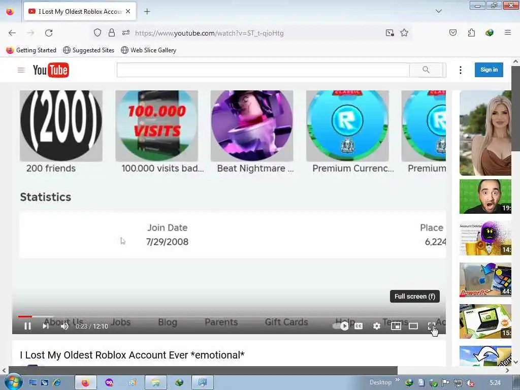
Task: Click the video title text
Action: [x=132, y=355]
